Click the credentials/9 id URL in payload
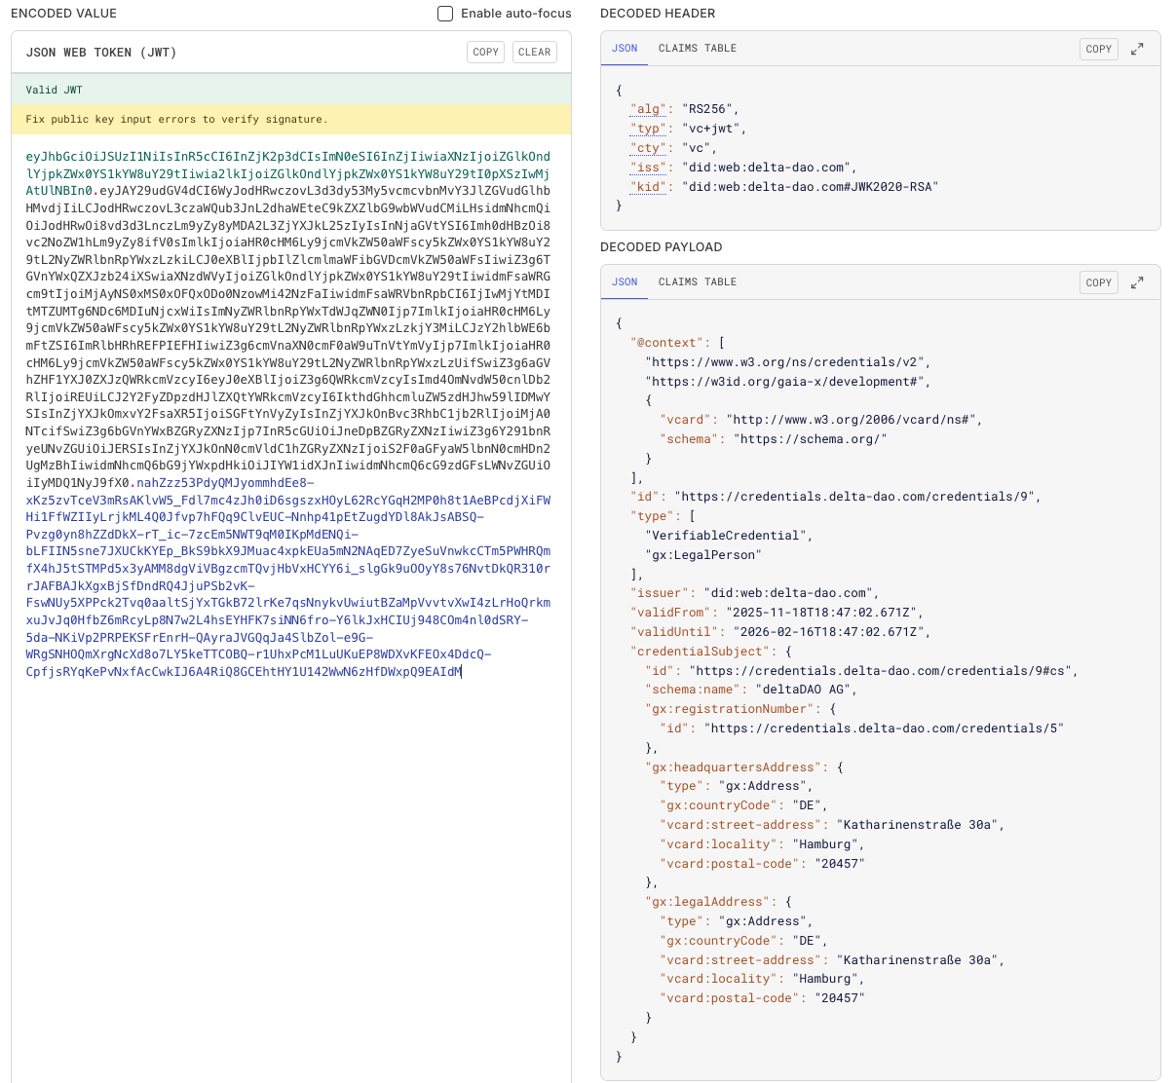 pos(856,497)
